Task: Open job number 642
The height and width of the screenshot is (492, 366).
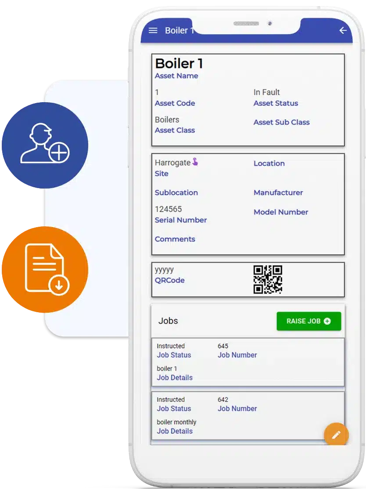Action: [x=248, y=415]
